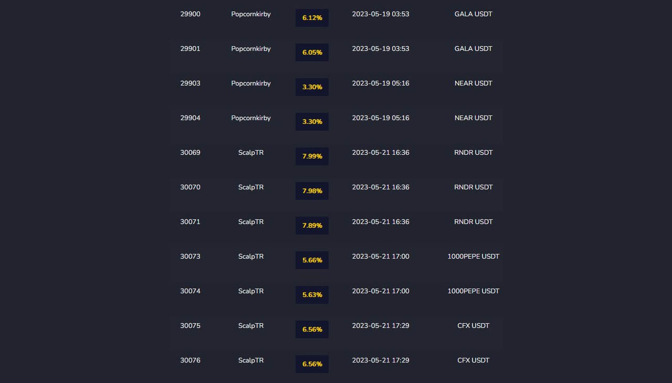Image resolution: width=672 pixels, height=383 pixels.
Task: Open trader ScalpTR in row 30069
Action: coord(251,153)
